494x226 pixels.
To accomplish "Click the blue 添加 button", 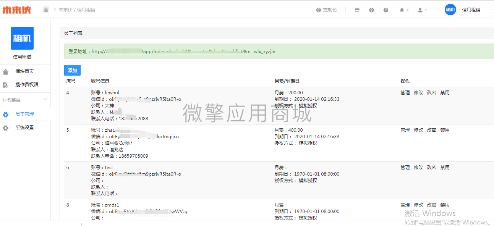I will pos(72,70).
